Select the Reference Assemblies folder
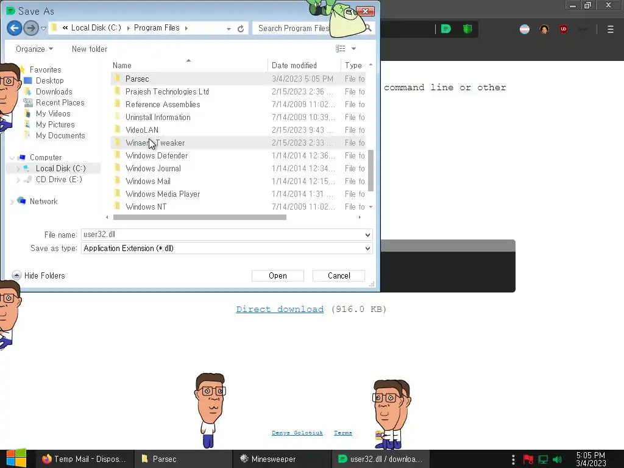 pyautogui.click(x=162, y=104)
